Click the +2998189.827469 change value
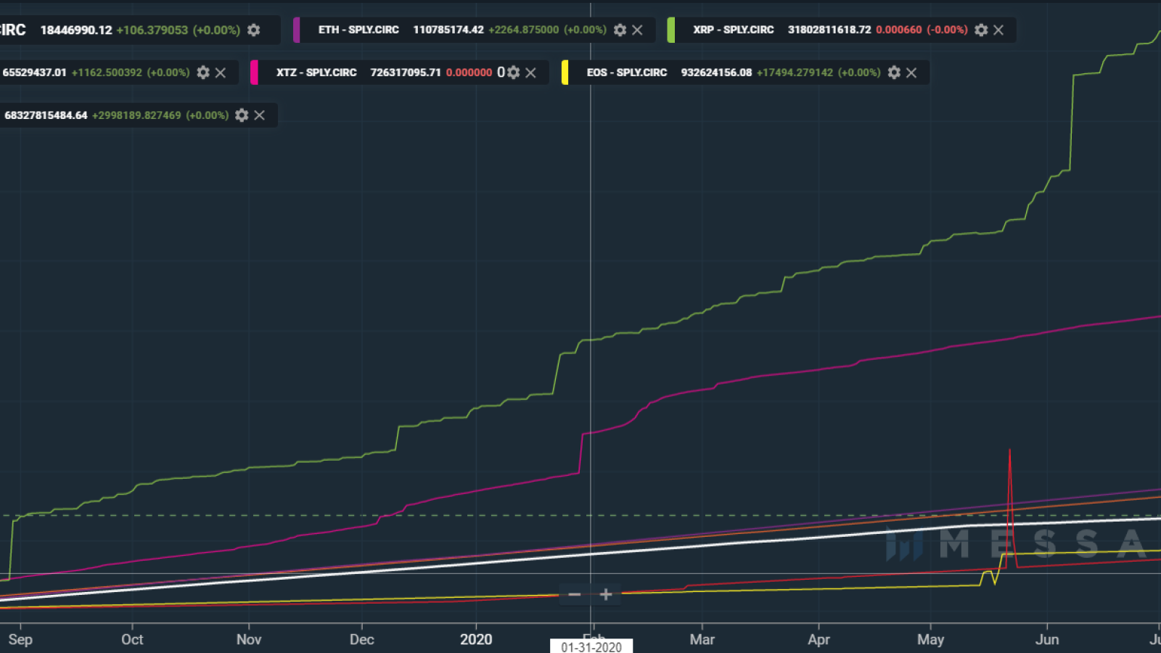 [x=136, y=115]
